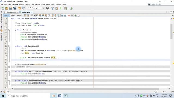
Task: Click the Debug Project toolbar icon
Action: click(x=66, y=8)
